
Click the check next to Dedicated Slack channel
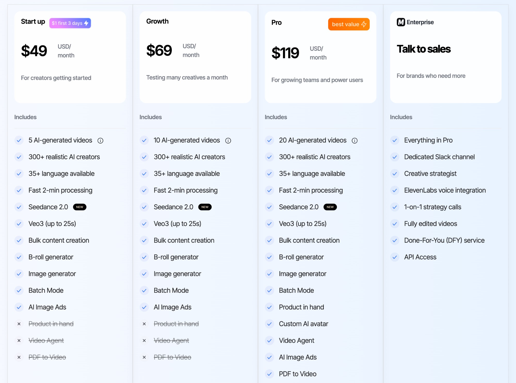395,157
